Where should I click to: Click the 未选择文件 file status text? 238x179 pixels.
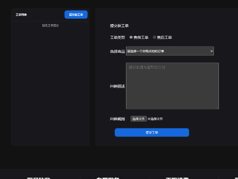(x=155, y=119)
